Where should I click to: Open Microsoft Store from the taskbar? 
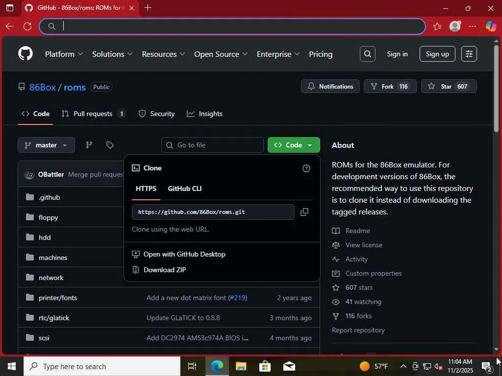[x=265, y=366]
